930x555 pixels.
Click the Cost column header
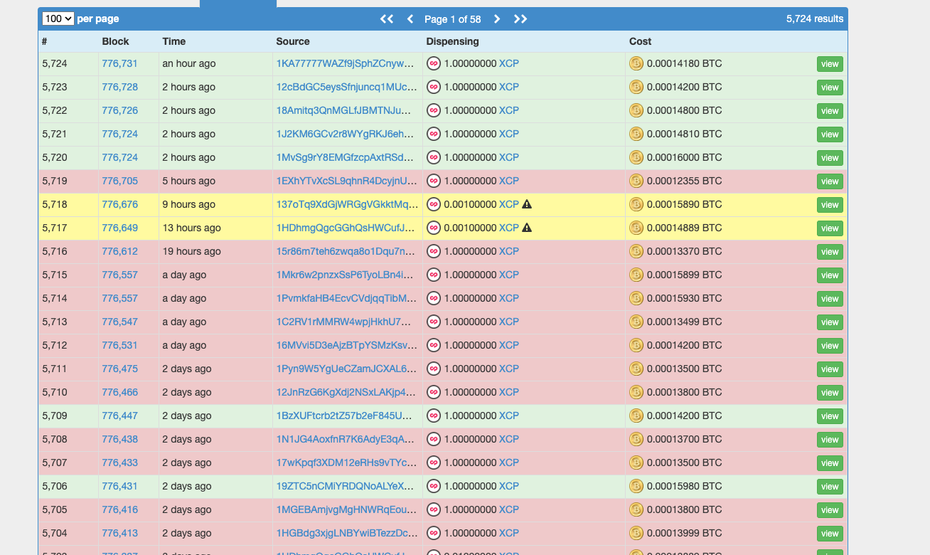(x=641, y=41)
